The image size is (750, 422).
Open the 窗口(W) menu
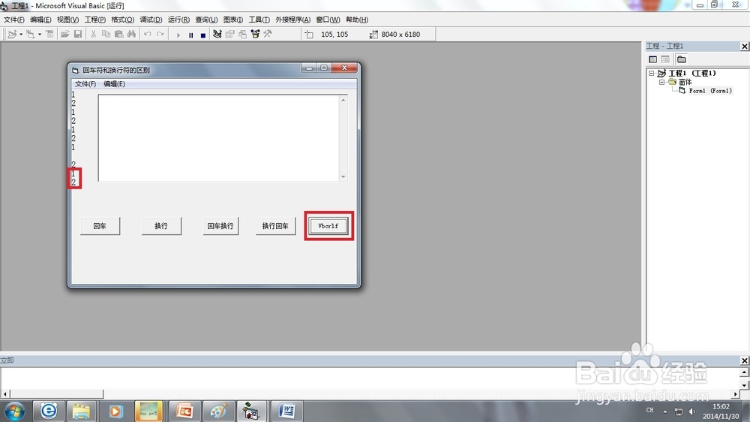pyautogui.click(x=328, y=20)
